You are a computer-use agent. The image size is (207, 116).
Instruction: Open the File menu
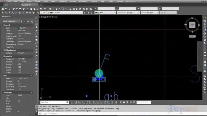pyautogui.click(x=9, y=1)
